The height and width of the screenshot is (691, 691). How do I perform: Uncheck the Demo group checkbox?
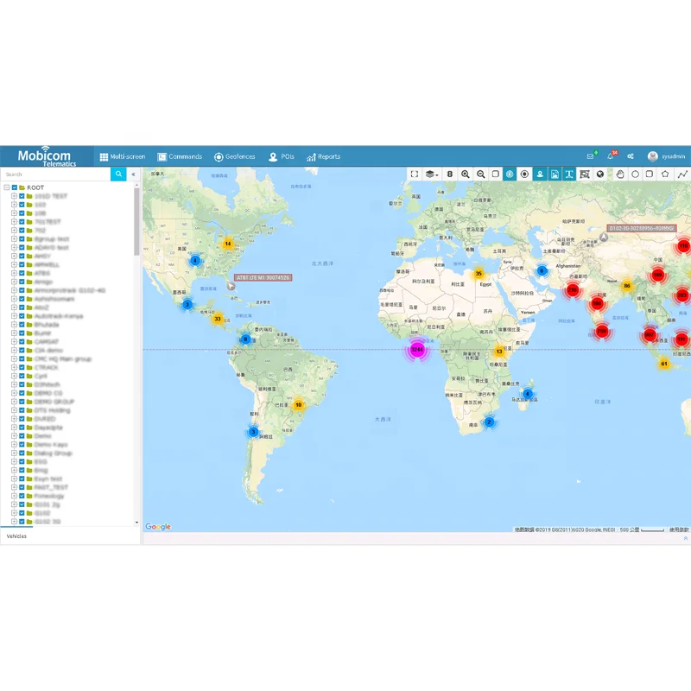pos(22,436)
